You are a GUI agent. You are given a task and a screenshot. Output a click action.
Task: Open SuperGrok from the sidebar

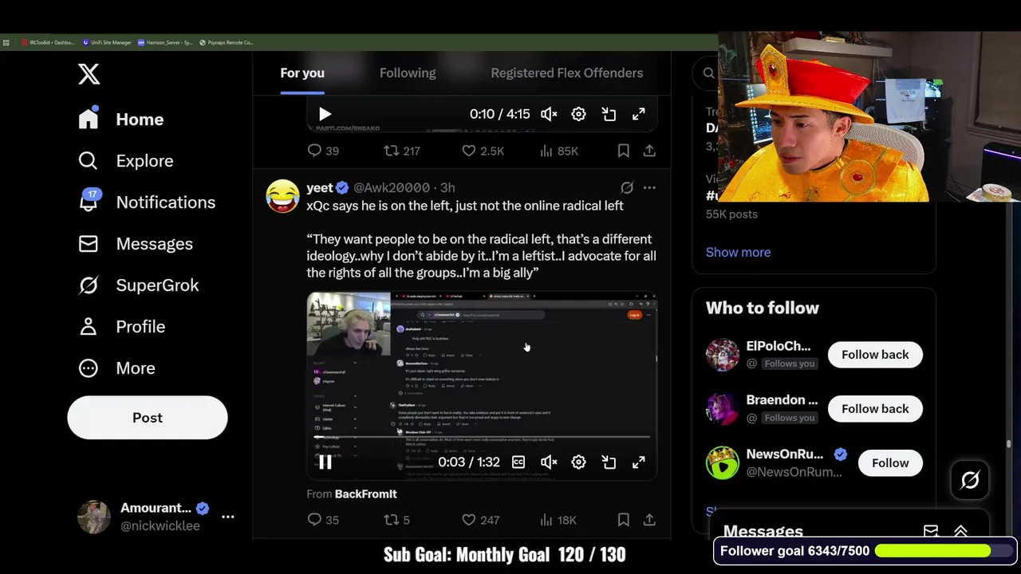139,285
